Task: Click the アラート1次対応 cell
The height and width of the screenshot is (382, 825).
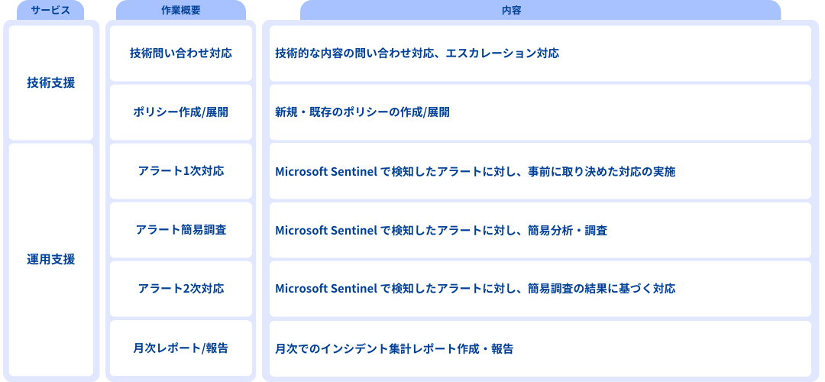Action: pyautogui.click(x=181, y=171)
